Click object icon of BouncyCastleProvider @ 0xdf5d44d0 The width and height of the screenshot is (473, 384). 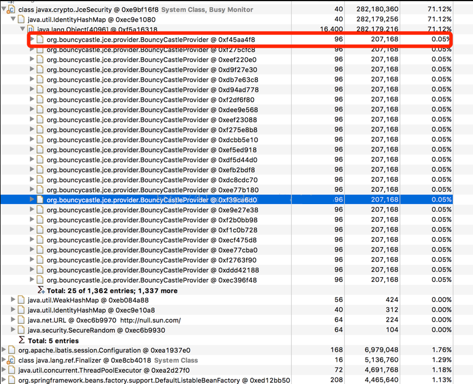point(40,159)
